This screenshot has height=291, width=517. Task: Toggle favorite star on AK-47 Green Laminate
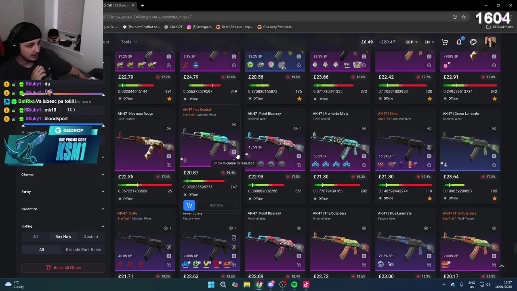pos(495,198)
